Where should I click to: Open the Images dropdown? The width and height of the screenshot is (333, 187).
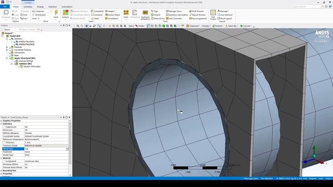coord(110,11)
